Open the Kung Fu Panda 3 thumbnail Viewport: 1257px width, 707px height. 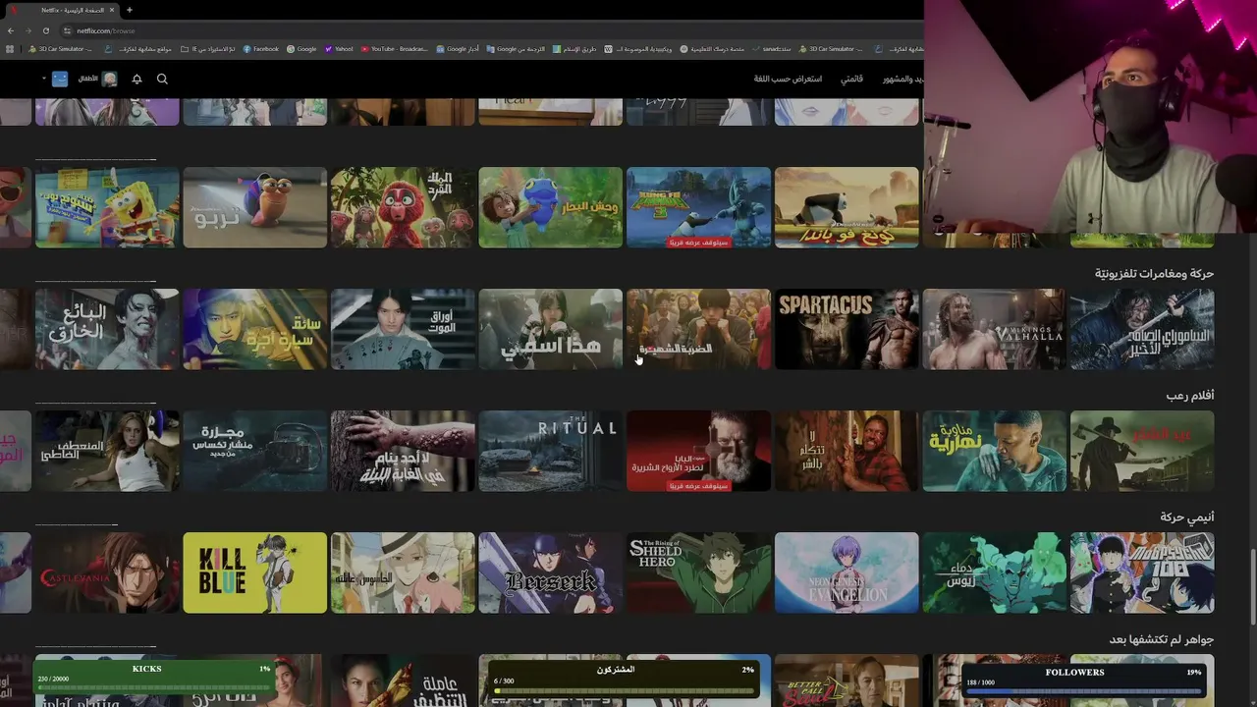point(698,207)
